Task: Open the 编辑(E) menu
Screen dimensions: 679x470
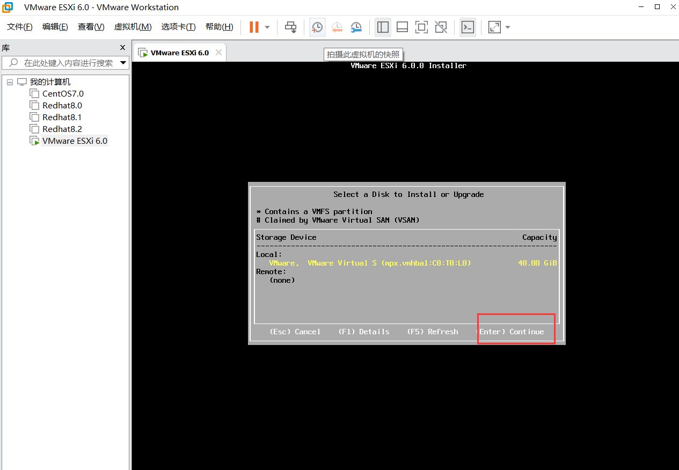Action: click(55, 27)
